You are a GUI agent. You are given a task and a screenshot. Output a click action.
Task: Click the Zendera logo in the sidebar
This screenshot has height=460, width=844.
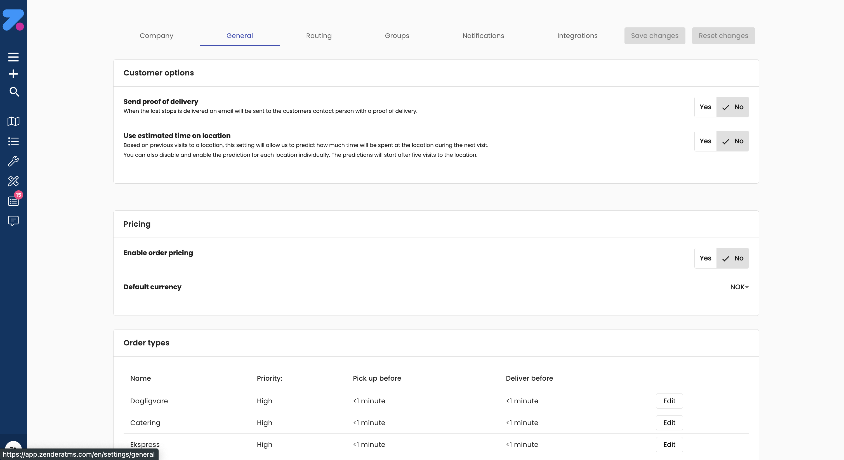(x=13, y=20)
